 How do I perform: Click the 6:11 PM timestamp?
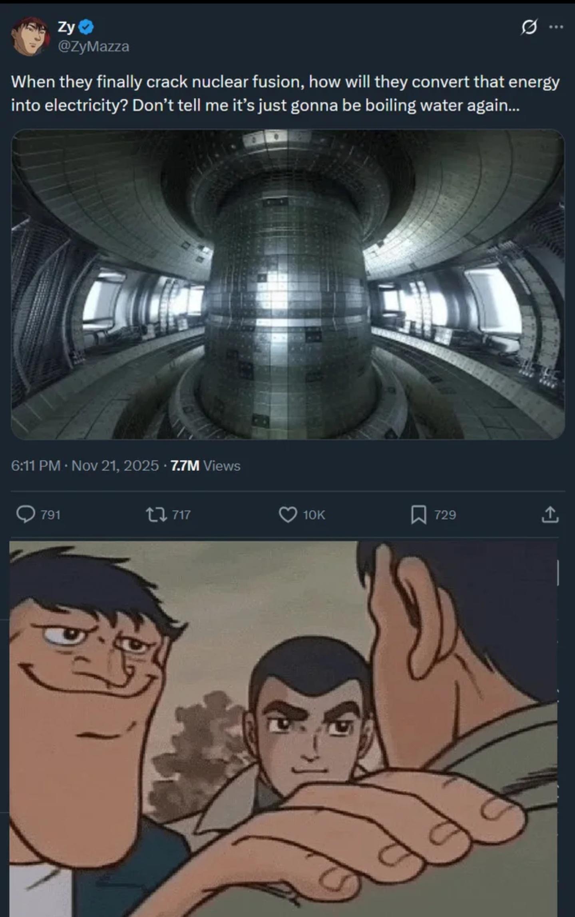[36, 465]
